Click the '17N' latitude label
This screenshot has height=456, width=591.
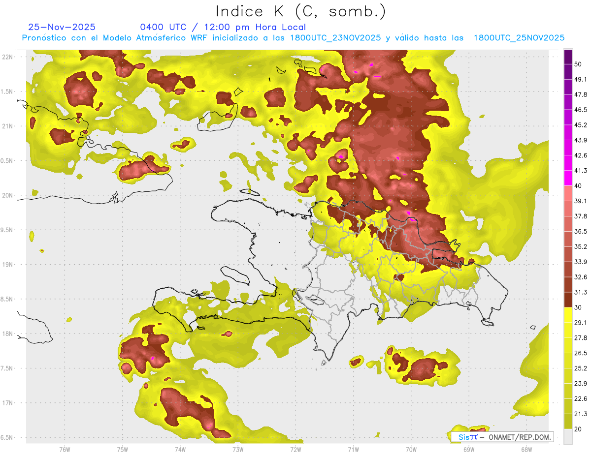7,403
